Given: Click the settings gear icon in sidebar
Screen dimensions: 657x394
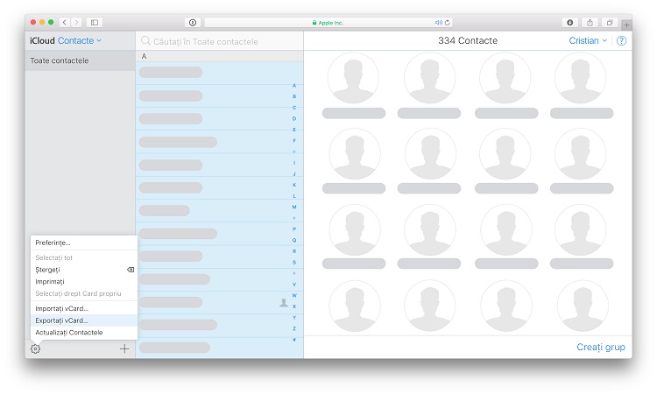Looking at the screenshot, I should coord(35,348).
